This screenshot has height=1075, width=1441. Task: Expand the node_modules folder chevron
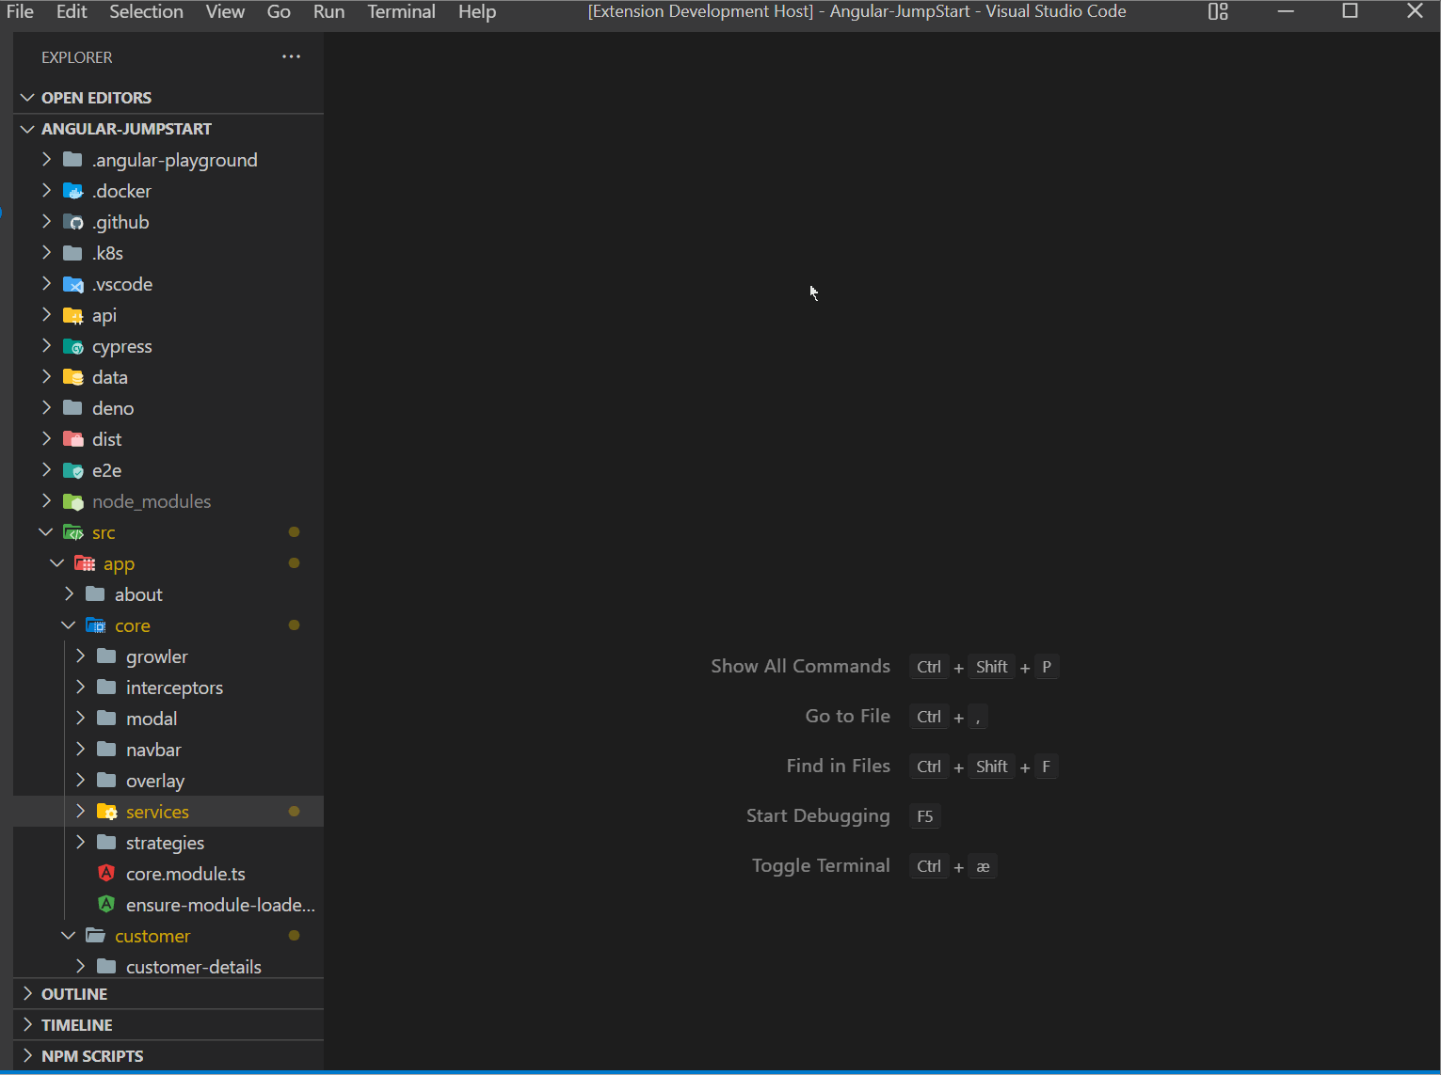pos(46,501)
